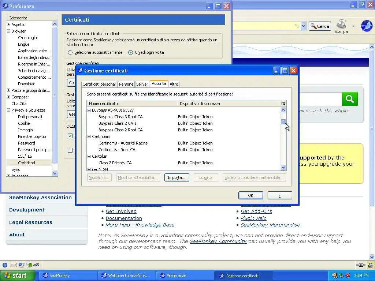Viewport: 375px width, 281px height.
Task: Toggle the checked OCSP checkbox in Preferenze
Action: [70, 136]
